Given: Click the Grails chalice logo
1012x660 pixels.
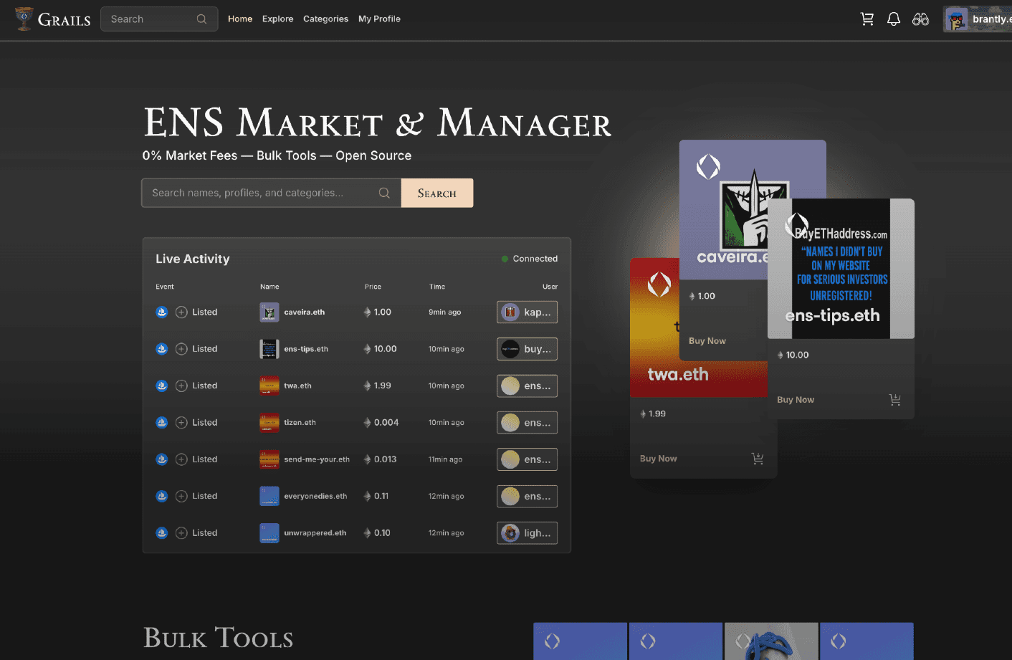Looking at the screenshot, I should click(x=24, y=19).
